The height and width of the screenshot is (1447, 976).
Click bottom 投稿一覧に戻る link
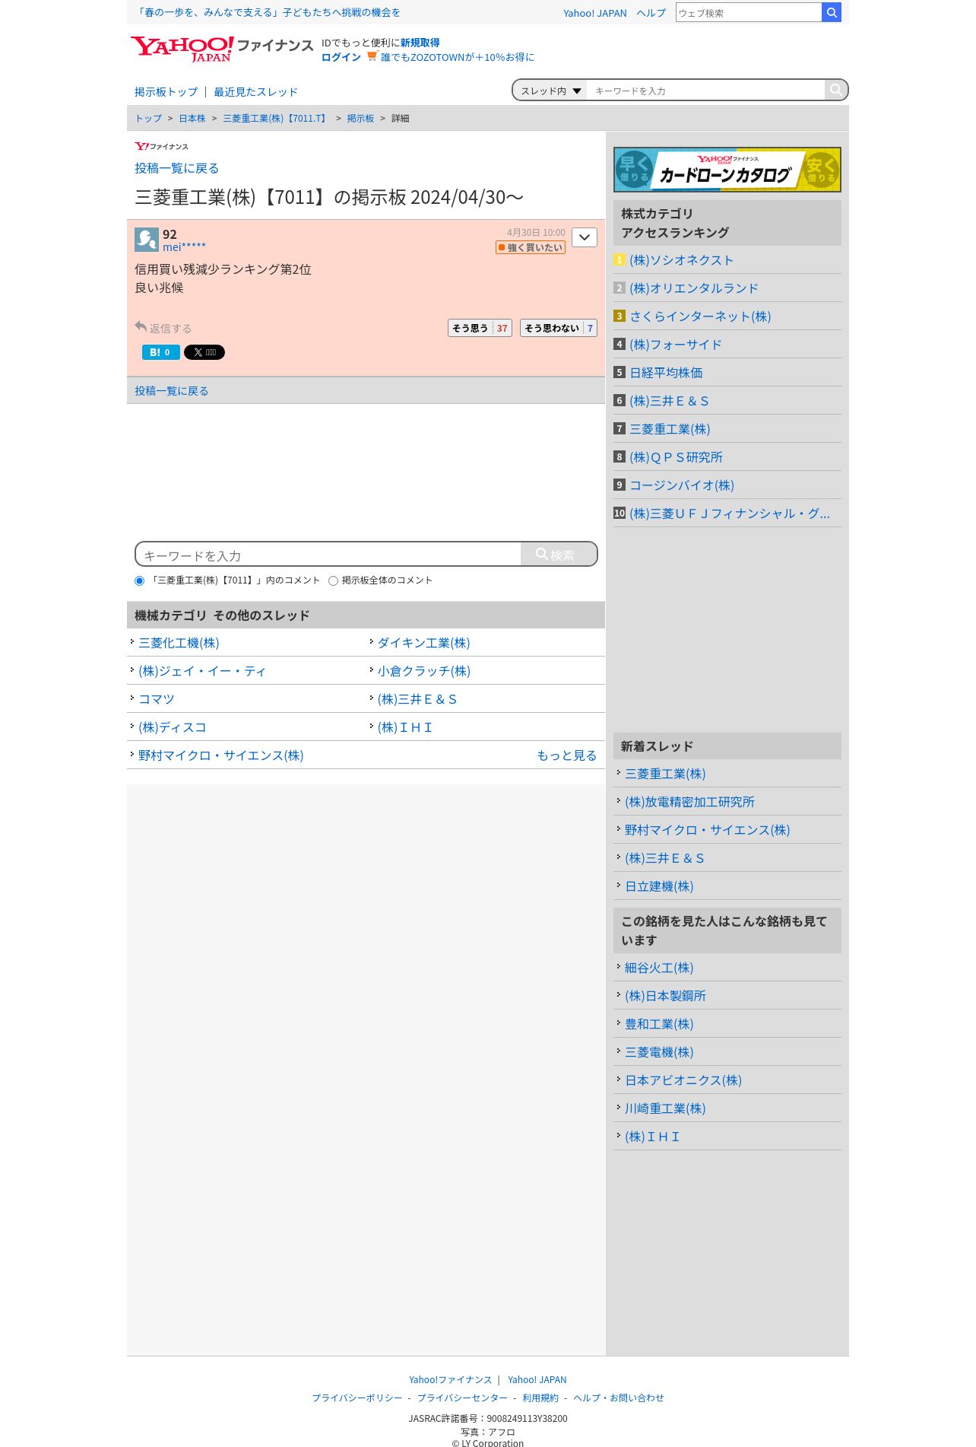[171, 391]
